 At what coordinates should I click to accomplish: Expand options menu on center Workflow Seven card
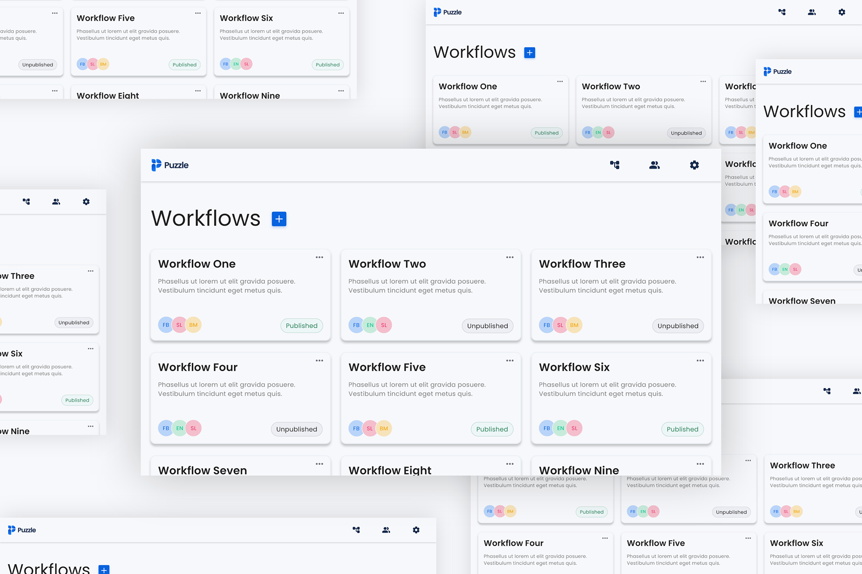coord(319,464)
